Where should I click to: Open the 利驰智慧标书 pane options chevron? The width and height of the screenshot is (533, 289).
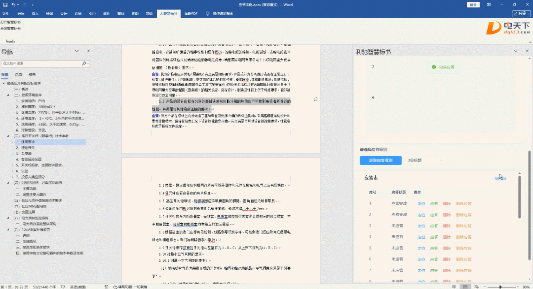point(516,51)
